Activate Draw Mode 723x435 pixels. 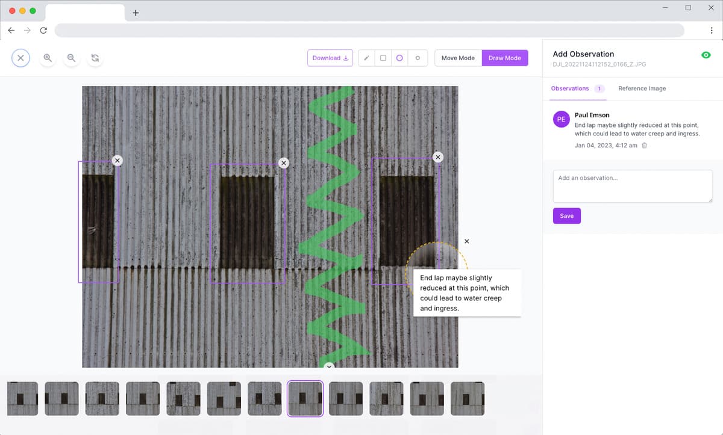pyautogui.click(x=505, y=58)
